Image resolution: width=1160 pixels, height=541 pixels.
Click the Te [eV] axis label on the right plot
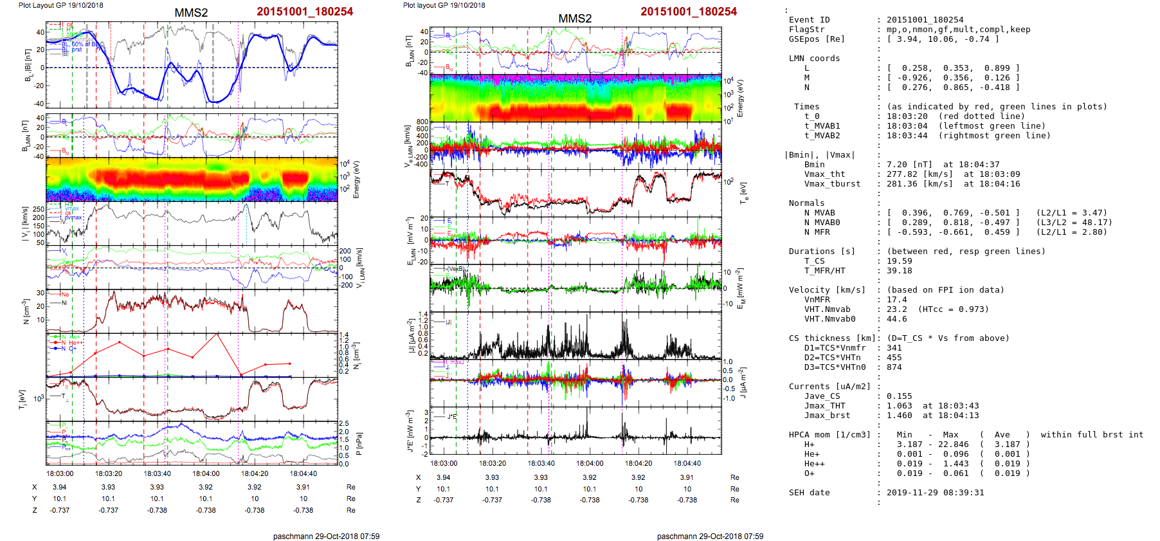743,192
